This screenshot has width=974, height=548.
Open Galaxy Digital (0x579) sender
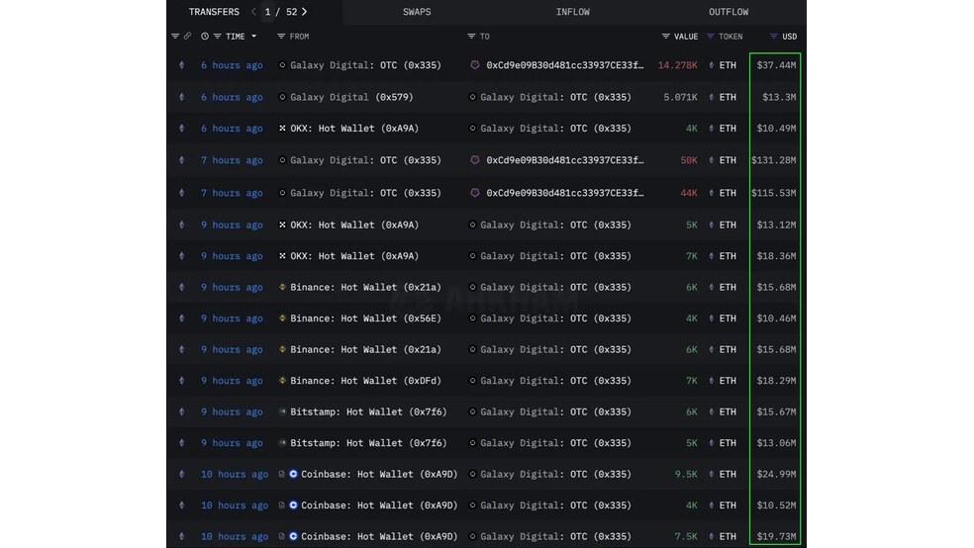(x=351, y=97)
